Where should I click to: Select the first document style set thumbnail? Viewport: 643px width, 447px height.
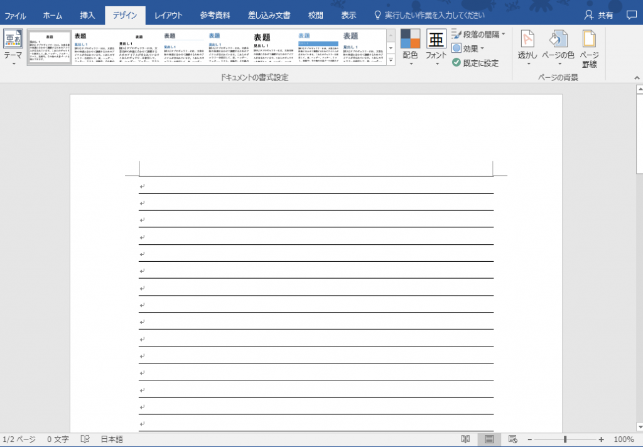(x=50, y=46)
